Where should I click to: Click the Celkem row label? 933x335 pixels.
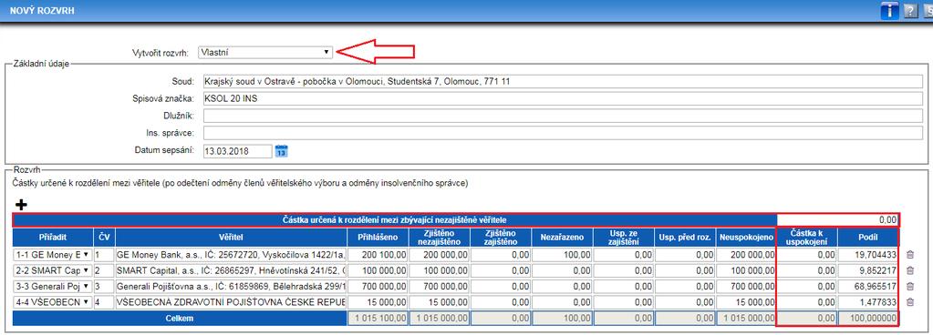pyautogui.click(x=180, y=319)
